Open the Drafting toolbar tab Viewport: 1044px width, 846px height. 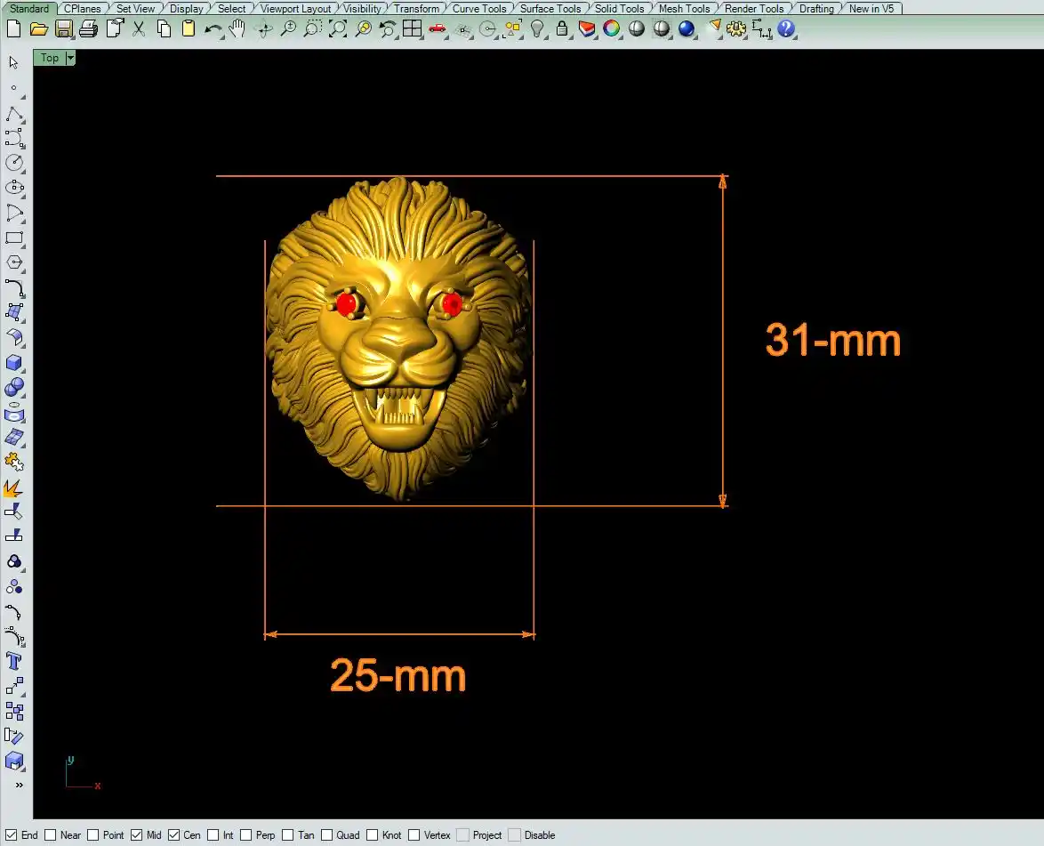pyautogui.click(x=815, y=9)
